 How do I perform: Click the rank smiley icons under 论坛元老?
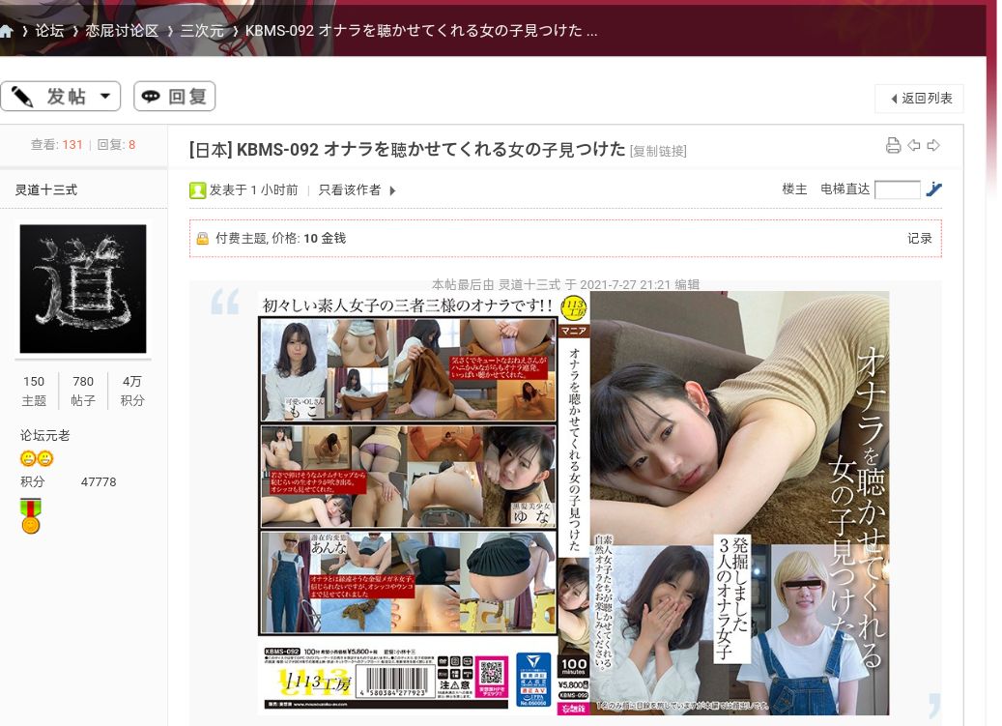(37, 459)
